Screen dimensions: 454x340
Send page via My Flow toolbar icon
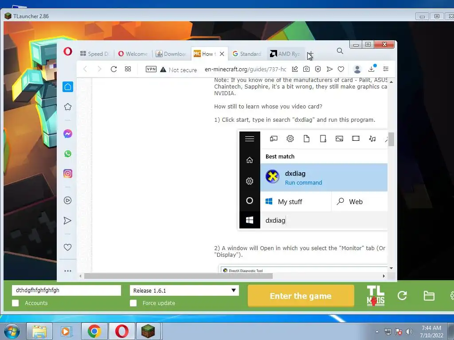329,69
